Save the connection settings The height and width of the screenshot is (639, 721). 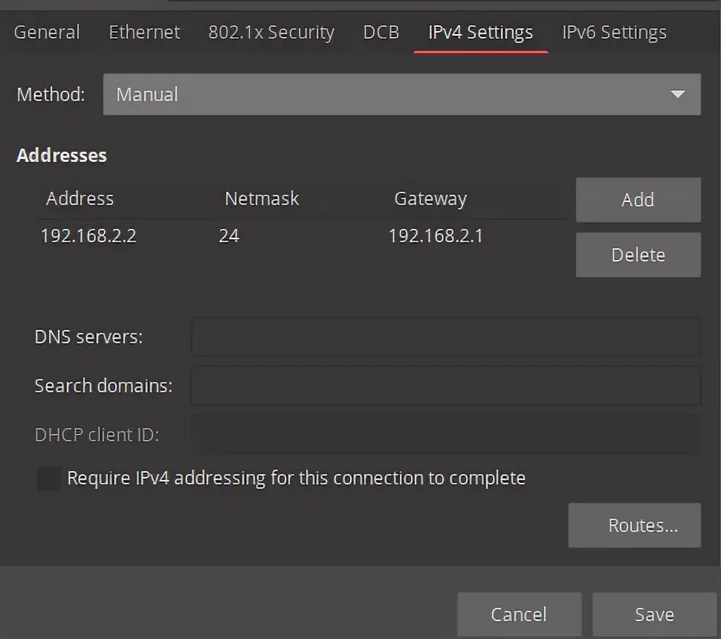(x=654, y=614)
